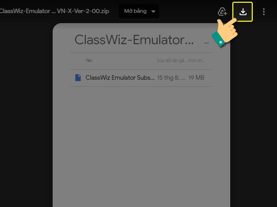The height and width of the screenshot is (207, 277).
Task: Click the zip file name in top bar
Action: tap(54, 11)
